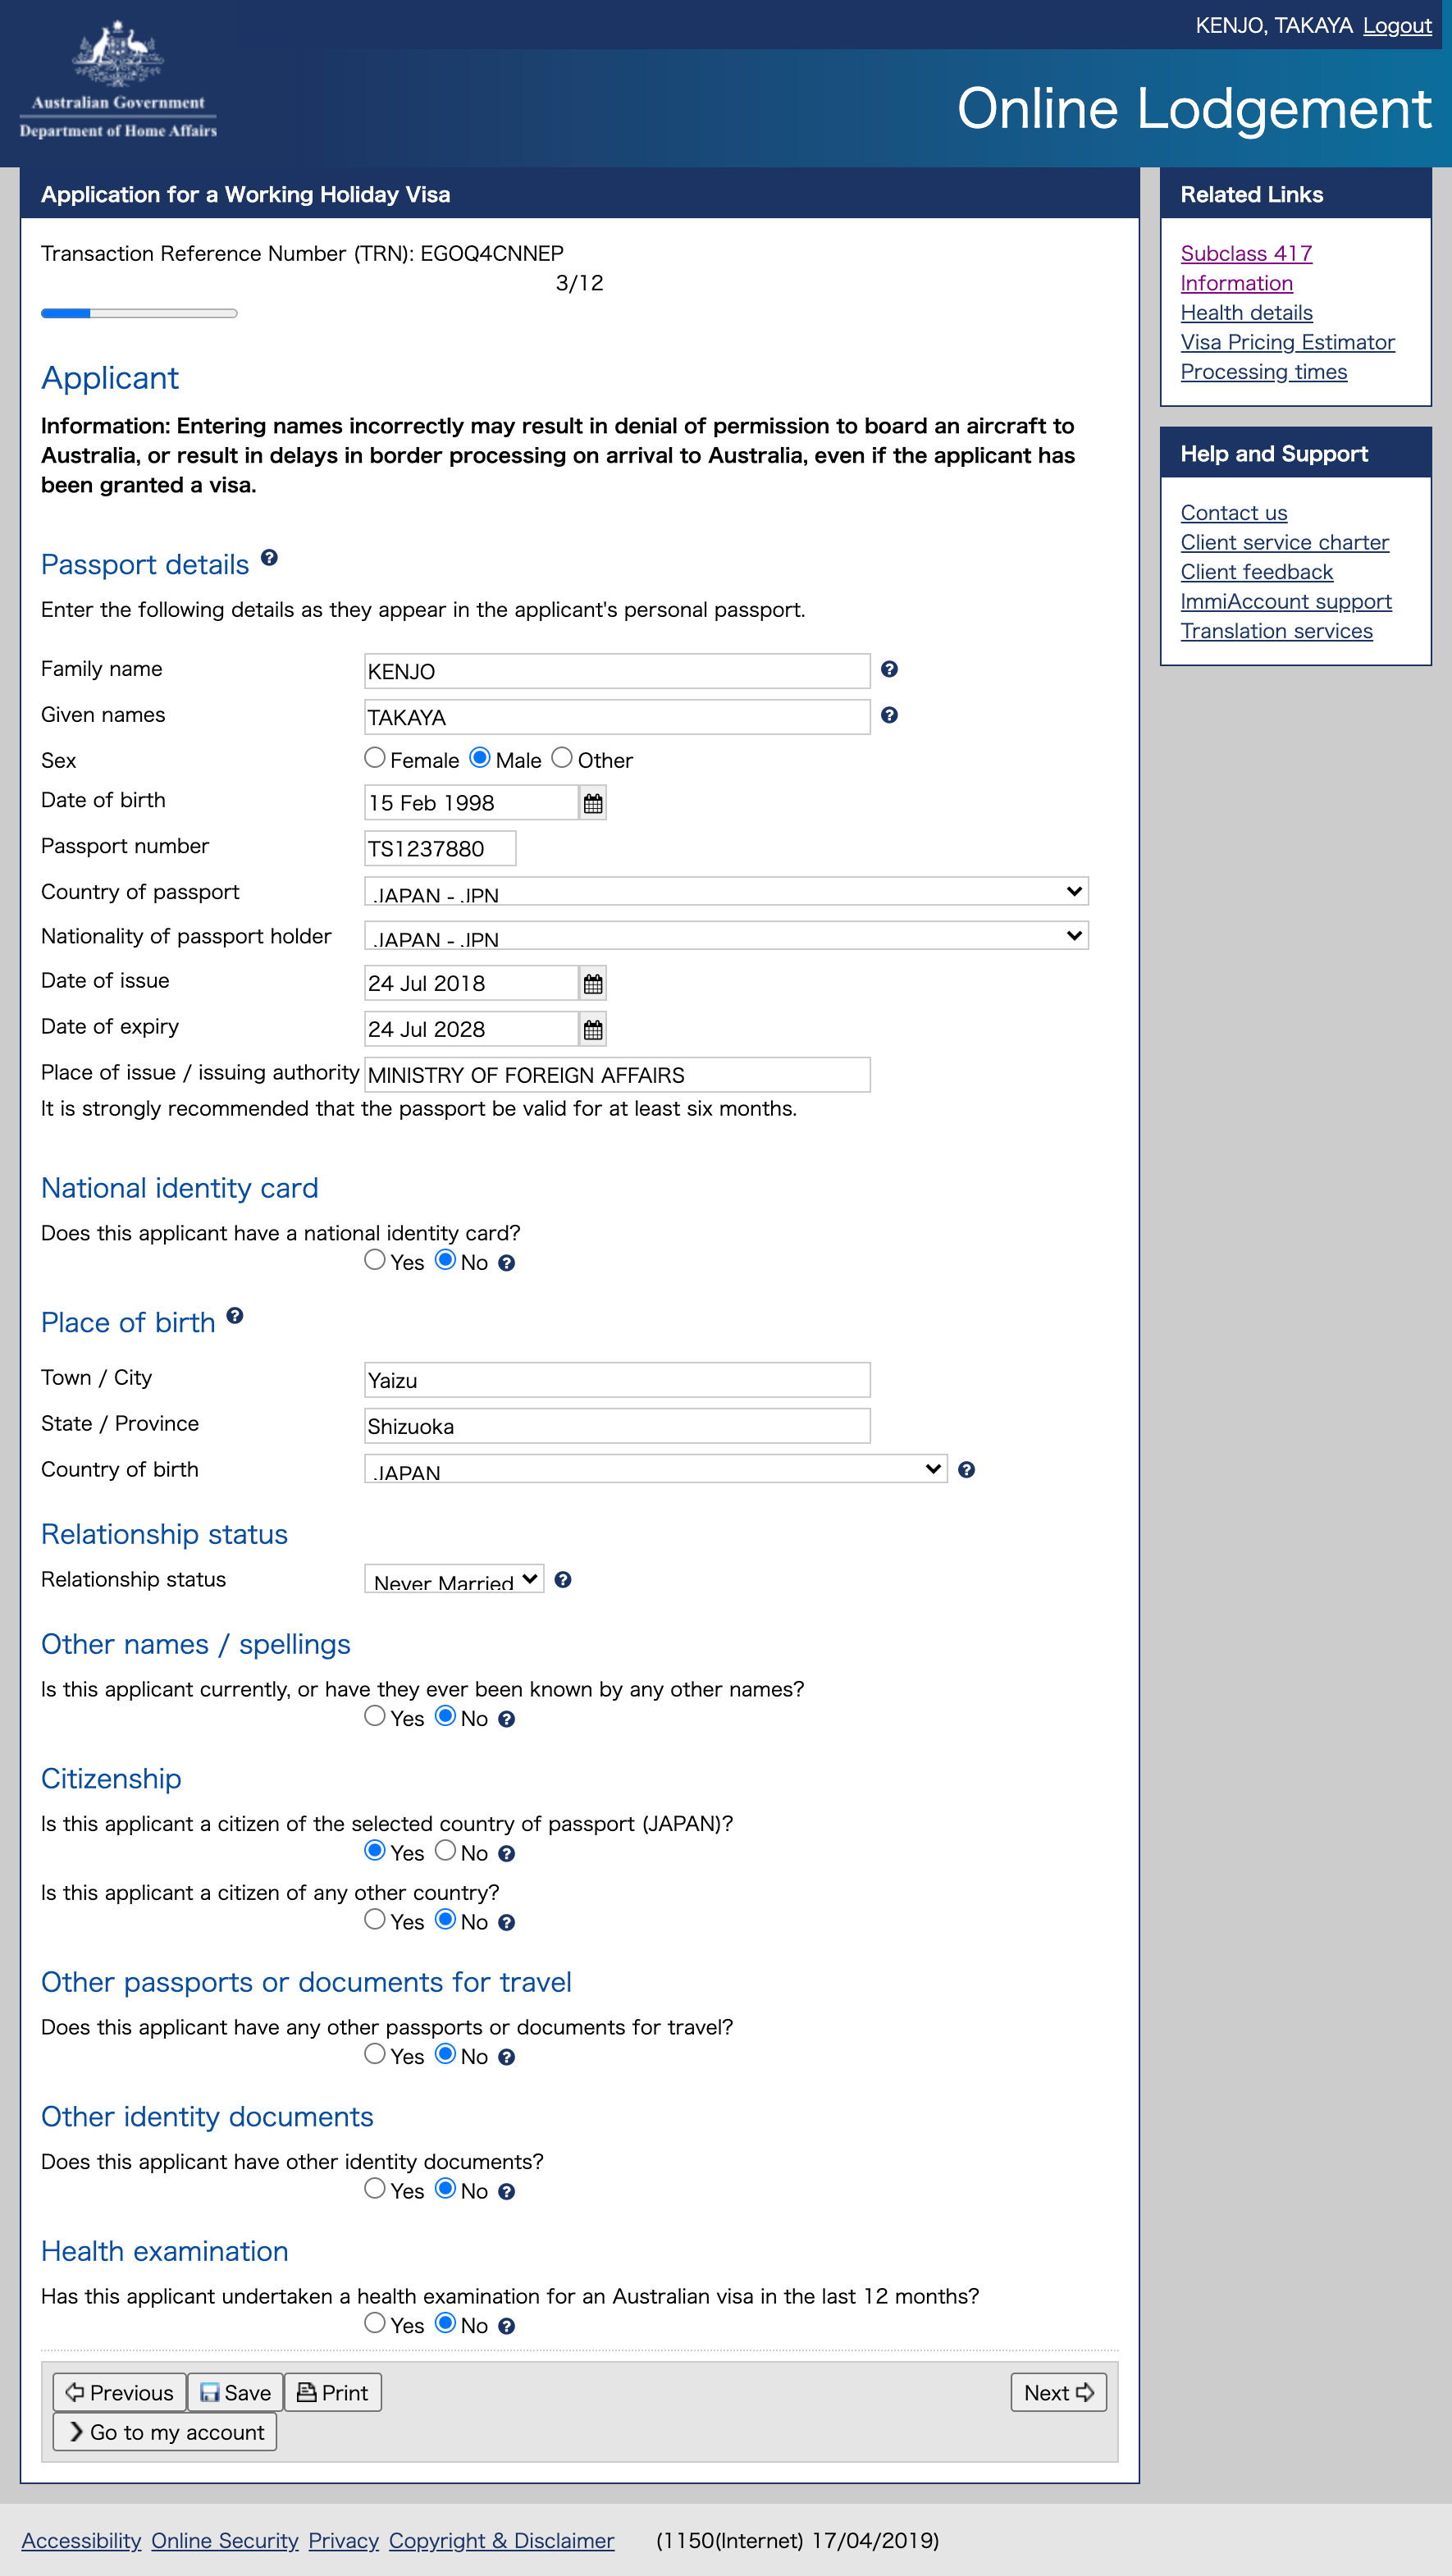The image size is (1452, 2576).
Task: Expand the Country of passport dropdown
Action: click(x=726, y=891)
